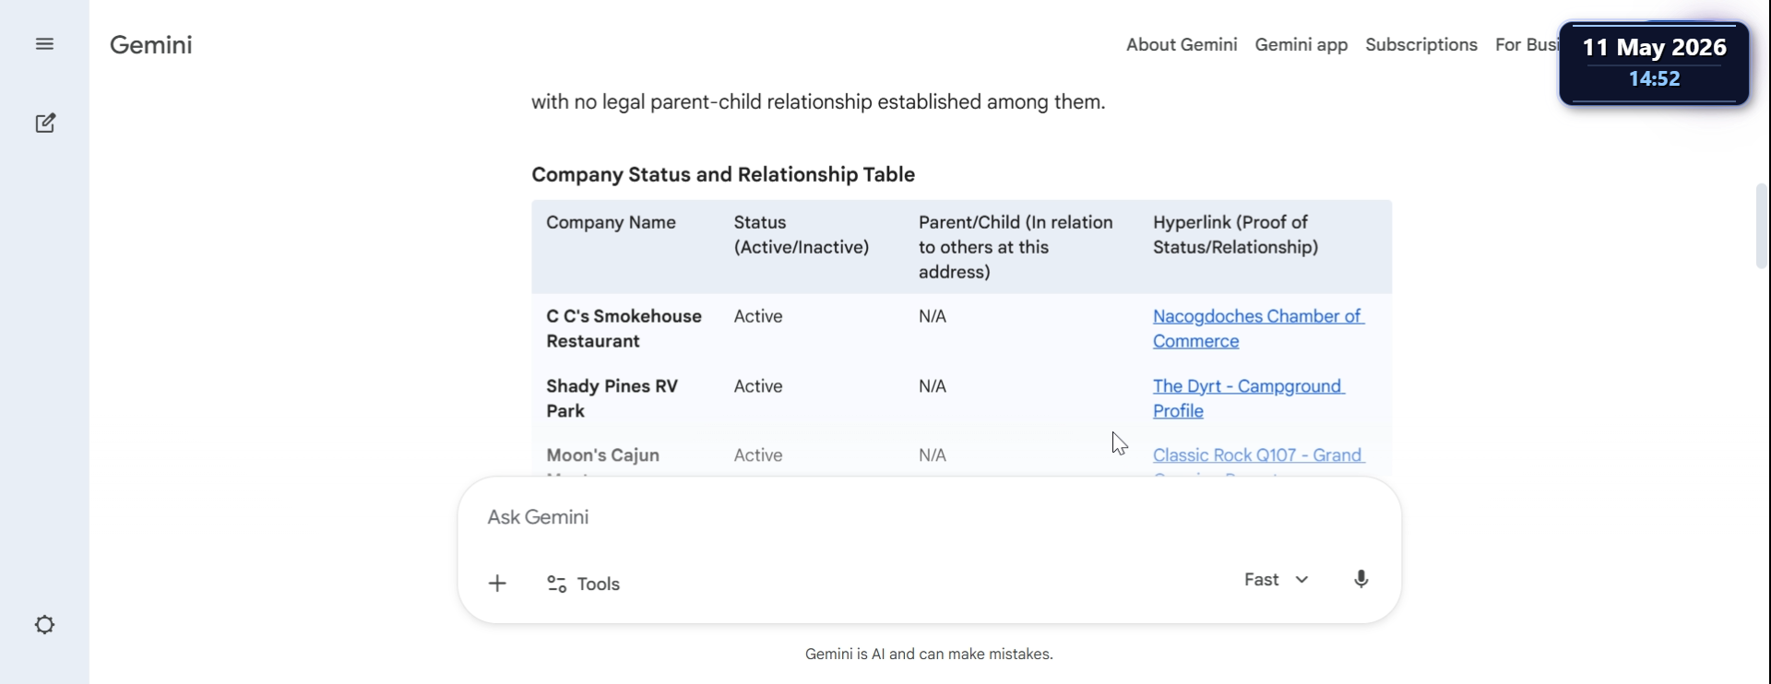
Task: Open settings gear in the sidebar
Action: coord(44,625)
